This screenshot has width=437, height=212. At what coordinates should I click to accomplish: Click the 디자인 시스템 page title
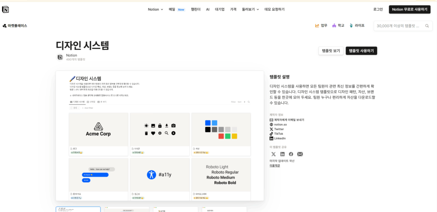click(x=82, y=45)
